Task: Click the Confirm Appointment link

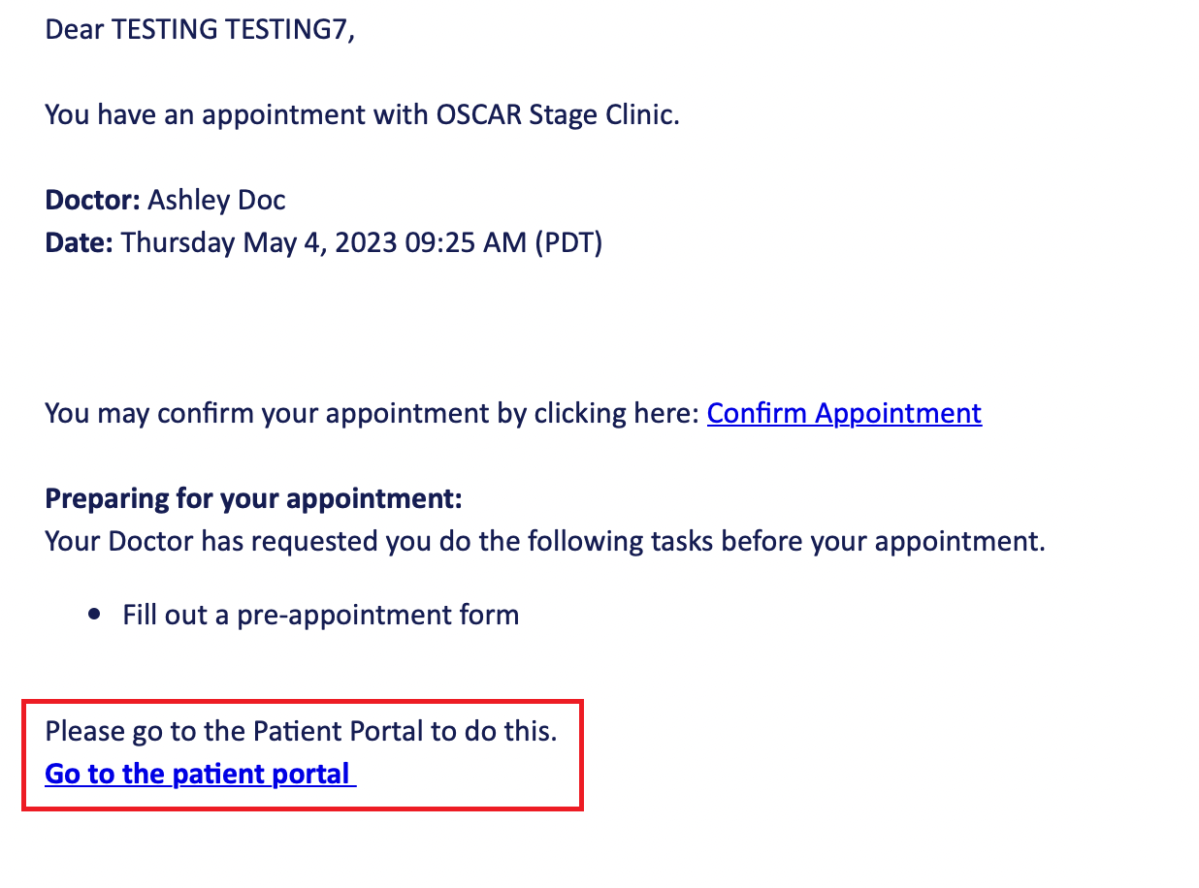Action: [x=844, y=414]
